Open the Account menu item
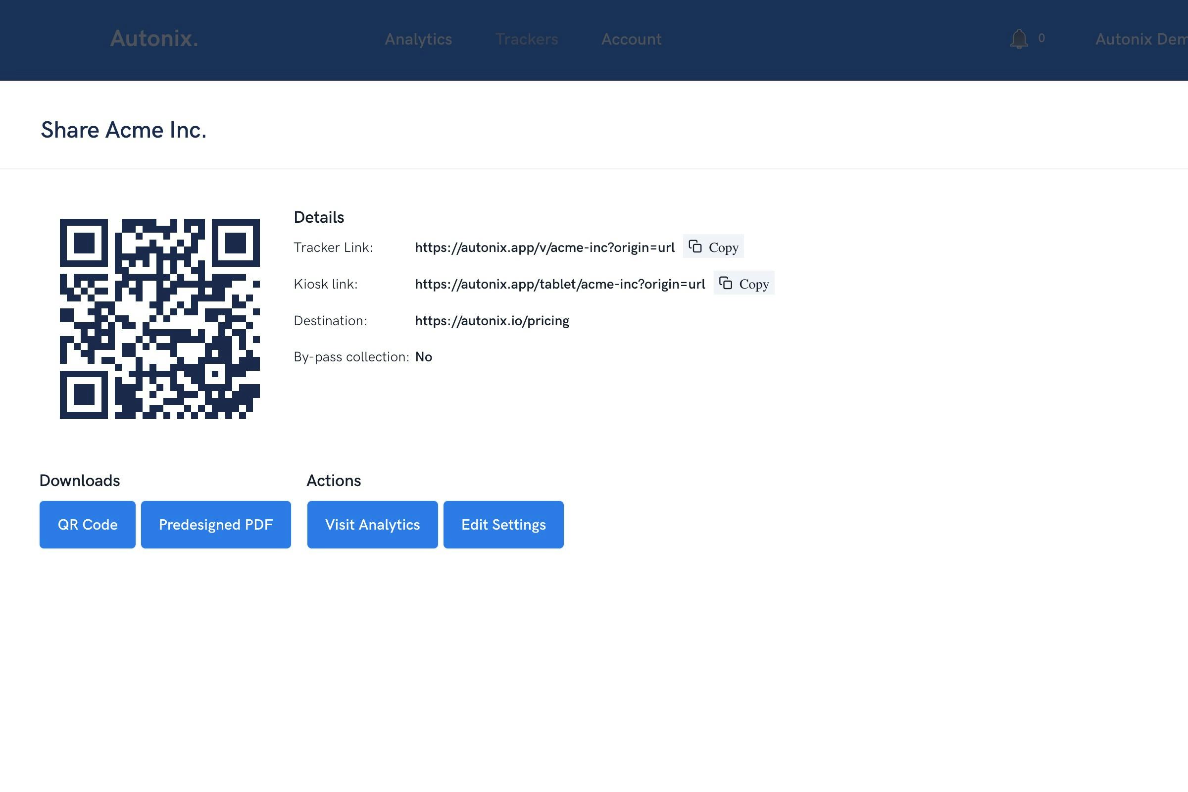Screen dimensions: 1188x792 pos(631,39)
